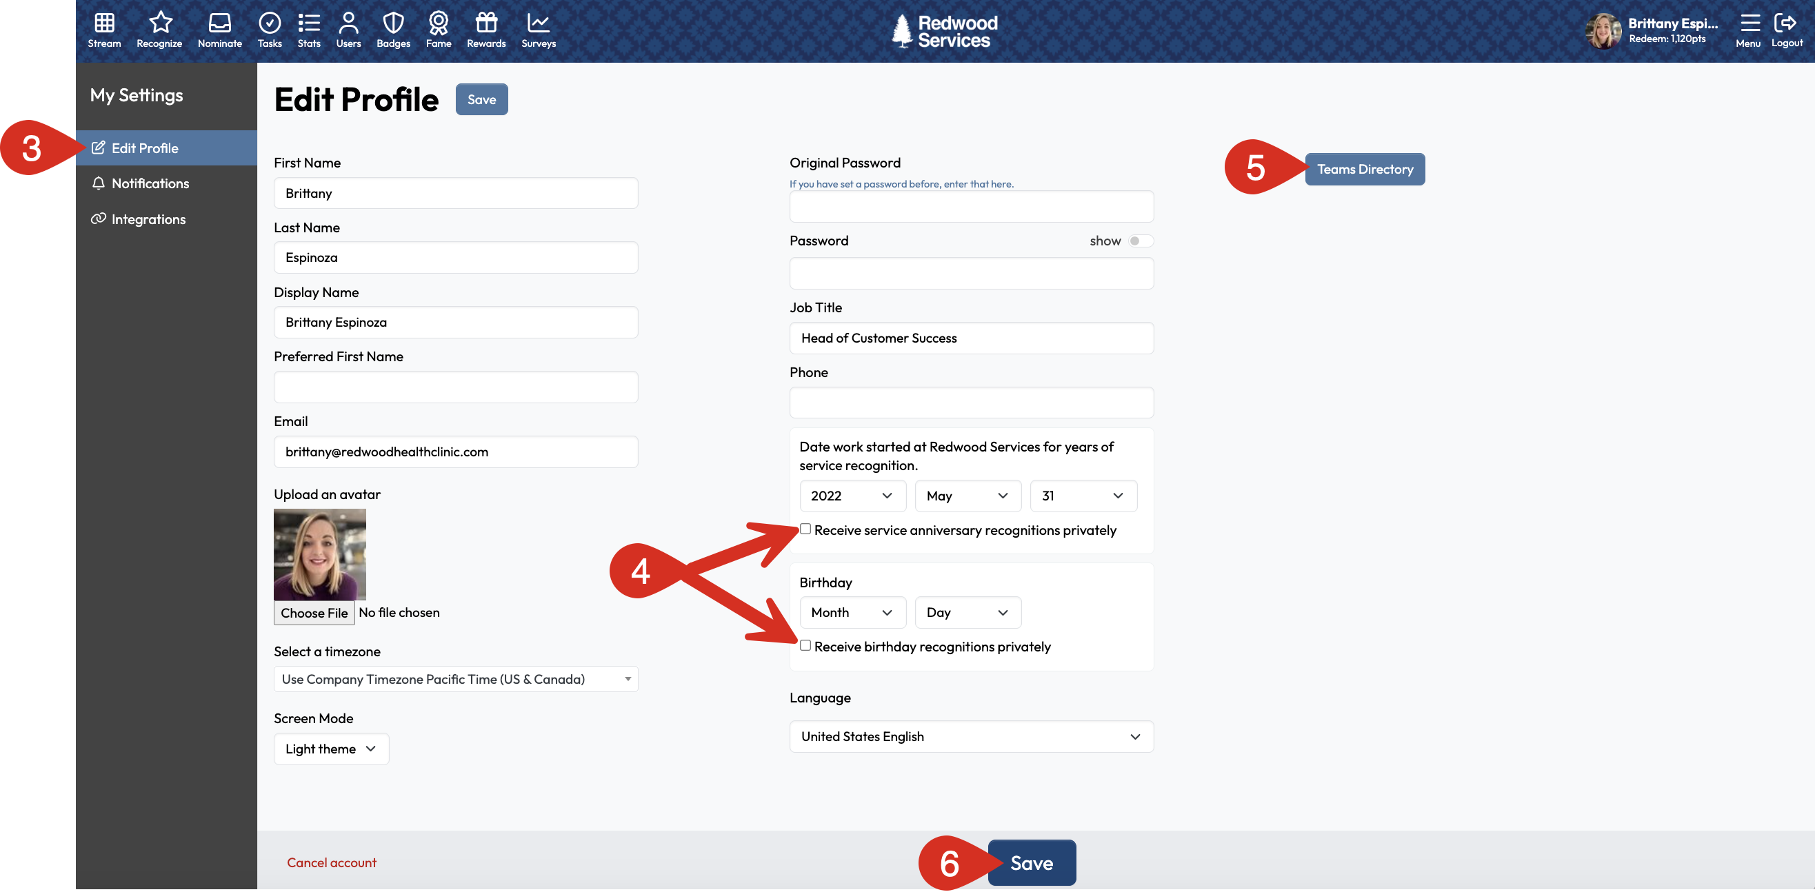Image resolution: width=1815 pixels, height=892 pixels.
Task: Open the birthday Month dropdown
Action: 852,612
